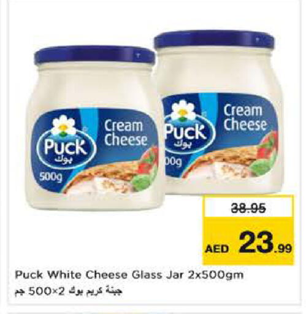
Task: Click the .99 cents portion of price
Action: point(283,250)
